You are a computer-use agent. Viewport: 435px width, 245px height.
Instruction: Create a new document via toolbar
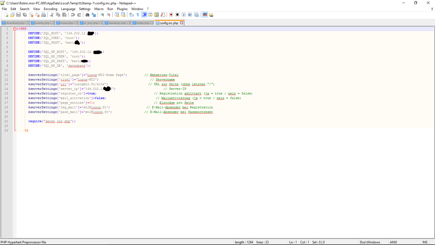pyautogui.click(x=6, y=15)
